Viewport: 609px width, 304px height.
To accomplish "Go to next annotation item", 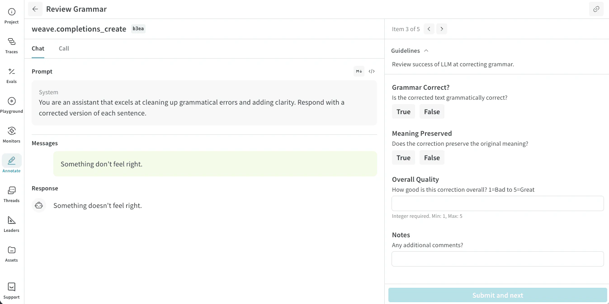I will 442,29.
